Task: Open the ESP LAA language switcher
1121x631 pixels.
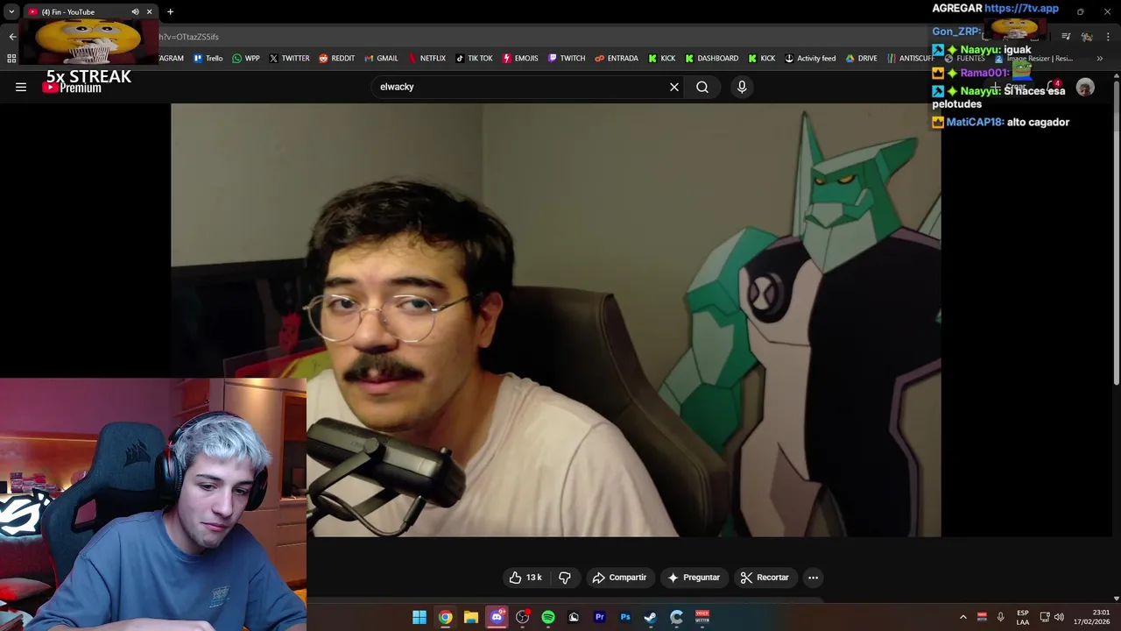Action: pyautogui.click(x=1023, y=618)
